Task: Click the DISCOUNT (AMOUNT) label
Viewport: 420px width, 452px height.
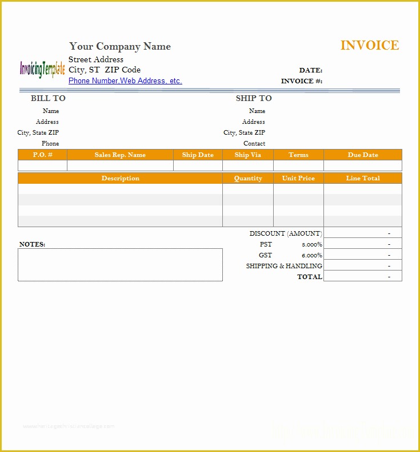Action: pyautogui.click(x=286, y=233)
